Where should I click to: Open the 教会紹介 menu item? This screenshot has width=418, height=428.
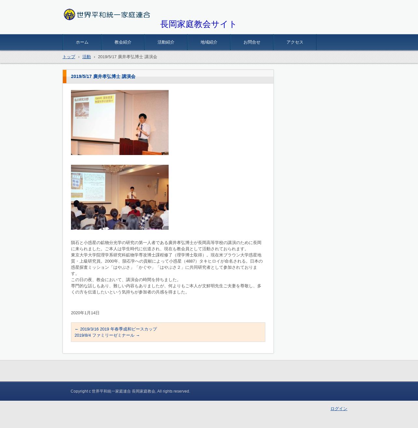coord(123,42)
